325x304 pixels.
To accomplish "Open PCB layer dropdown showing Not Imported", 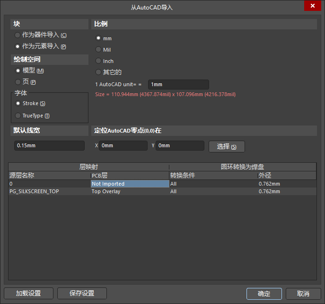I will 130,184.
